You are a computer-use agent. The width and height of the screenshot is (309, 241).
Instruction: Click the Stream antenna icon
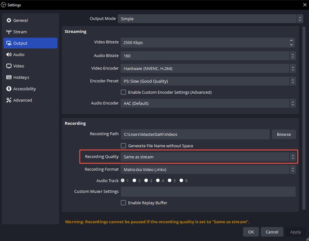(x=8, y=32)
